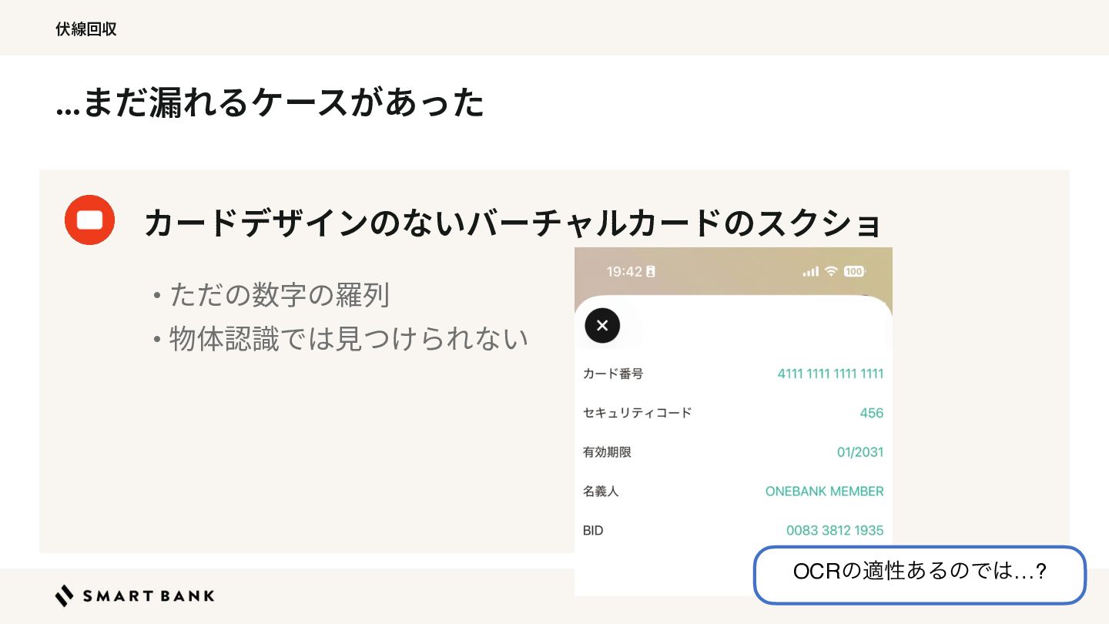Click the BID number 0083 3812 1935
Image resolution: width=1109 pixels, height=624 pixels.
(x=835, y=531)
